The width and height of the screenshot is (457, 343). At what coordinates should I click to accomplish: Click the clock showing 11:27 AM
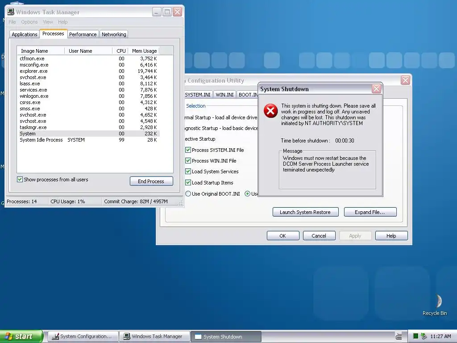tap(440, 336)
